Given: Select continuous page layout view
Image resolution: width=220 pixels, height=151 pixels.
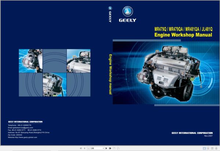Looking at the screenshot, I should pos(208,148).
